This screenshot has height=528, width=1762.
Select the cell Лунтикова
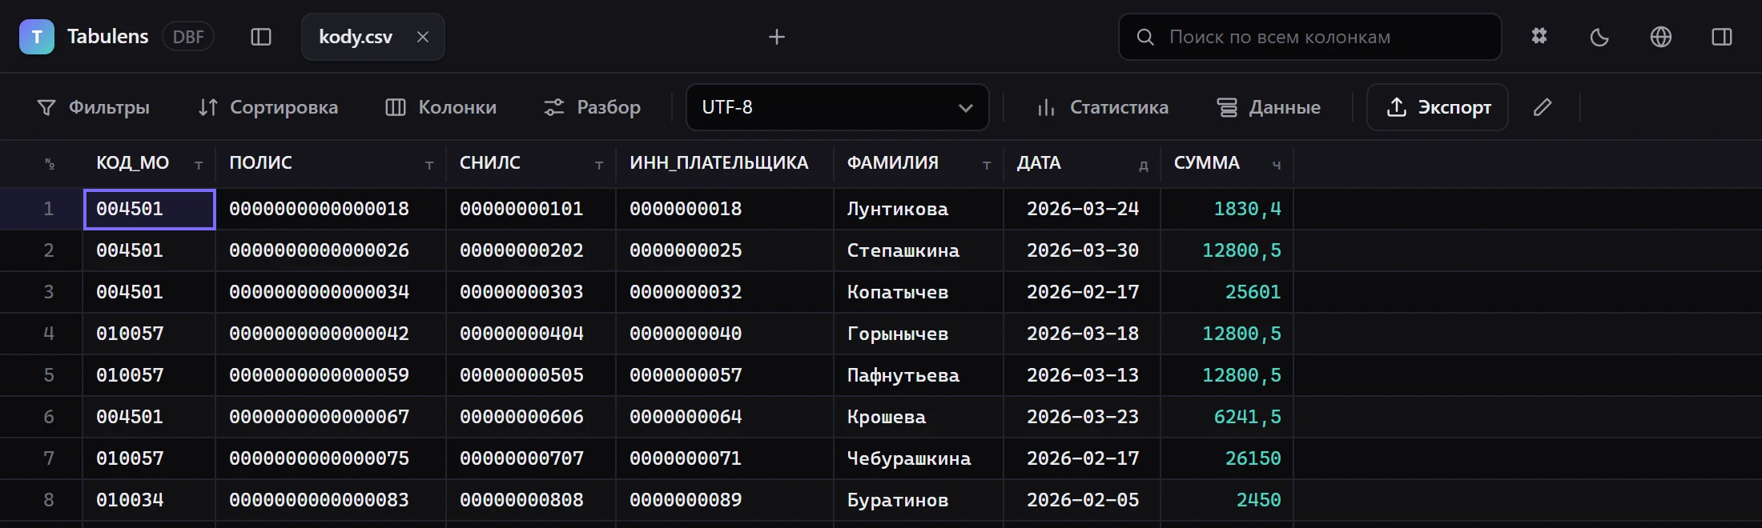(x=919, y=210)
